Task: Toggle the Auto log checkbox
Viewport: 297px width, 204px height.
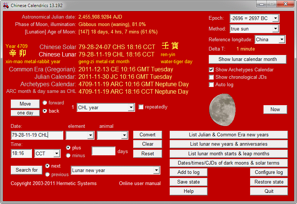Action: tap(211, 85)
